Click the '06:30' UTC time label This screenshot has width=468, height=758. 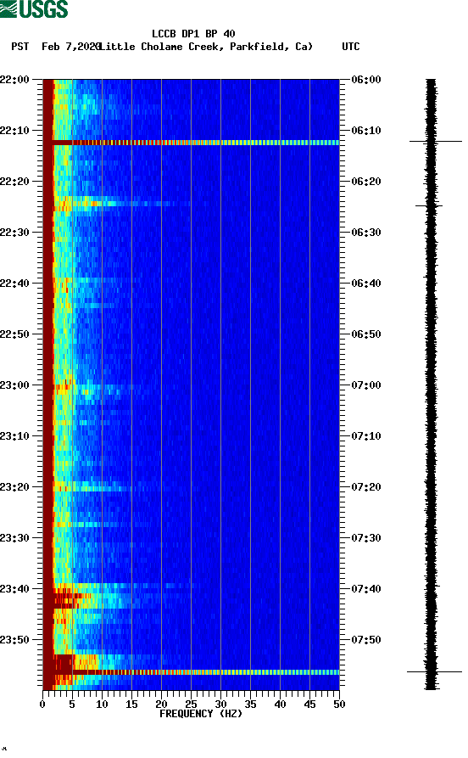(366, 232)
